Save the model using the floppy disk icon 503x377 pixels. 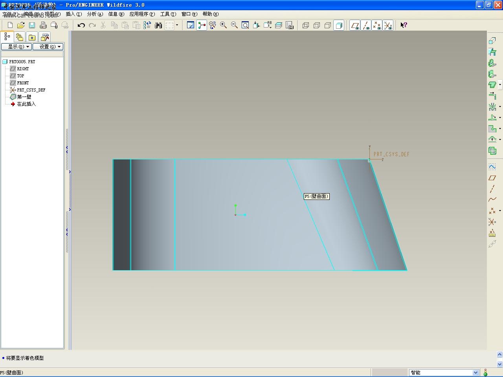point(32,25)
